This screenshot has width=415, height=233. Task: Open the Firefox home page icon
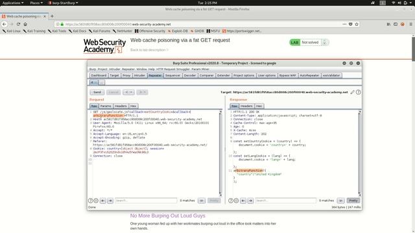click(x=25, y=24)
